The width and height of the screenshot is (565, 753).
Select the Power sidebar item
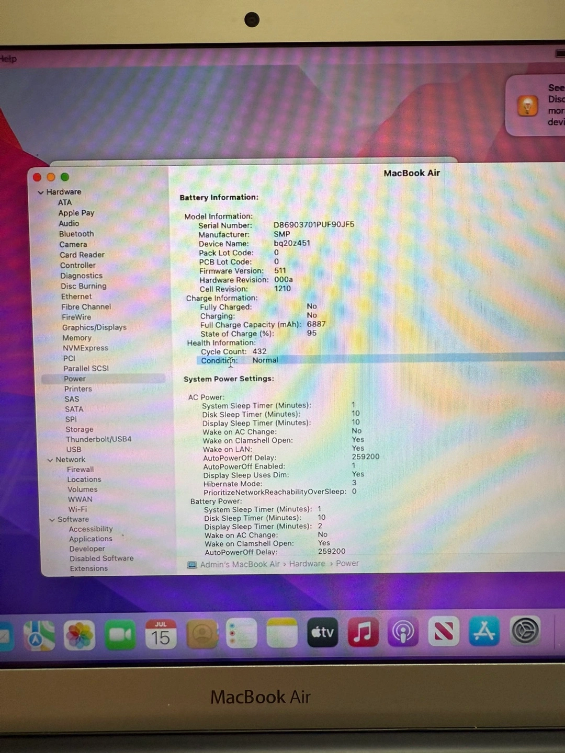(x=104, y=379)
